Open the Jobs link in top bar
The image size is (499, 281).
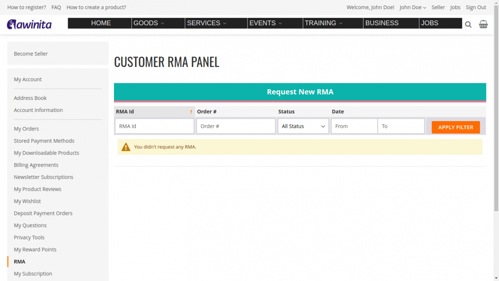click(x=455, y=7)
